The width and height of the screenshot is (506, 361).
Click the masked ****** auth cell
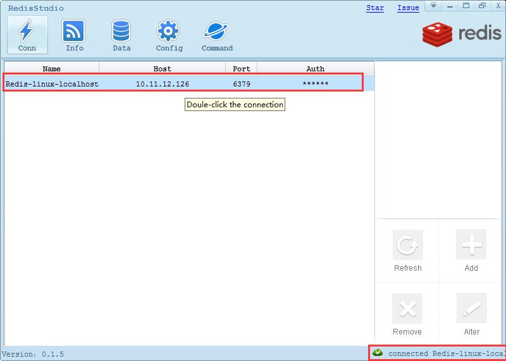pos(315,84)
